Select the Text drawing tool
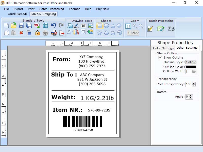 (x=70, y=26)
